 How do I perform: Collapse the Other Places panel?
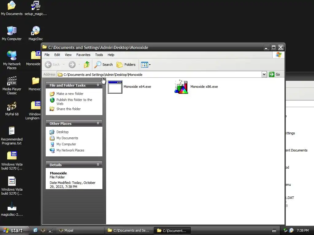(x=98, y=123)
